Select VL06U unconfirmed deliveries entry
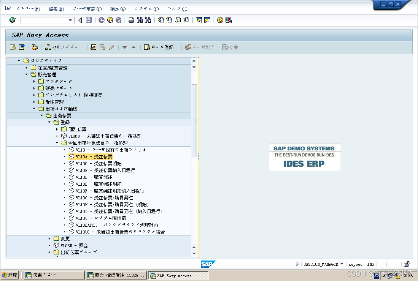 [x=101, y=136]
